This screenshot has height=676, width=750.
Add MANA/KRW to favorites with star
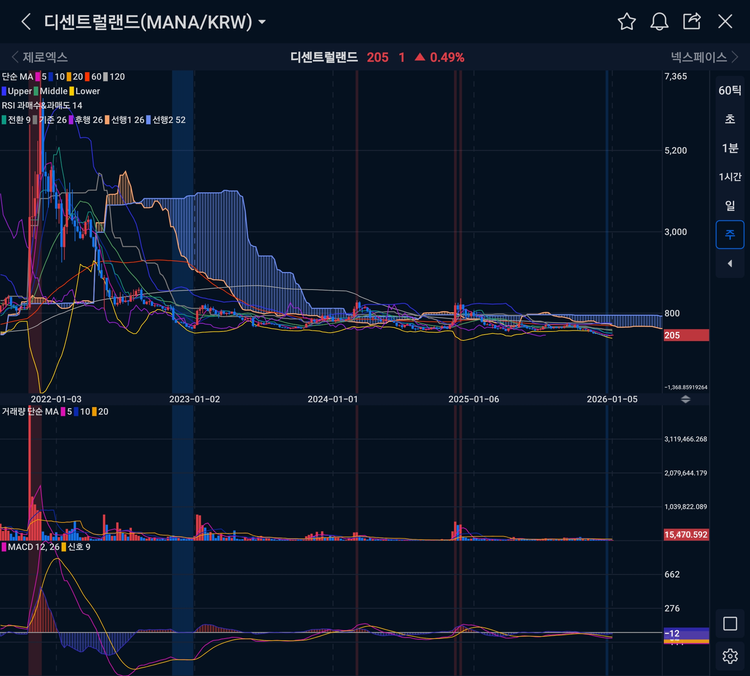pos(627,22)
